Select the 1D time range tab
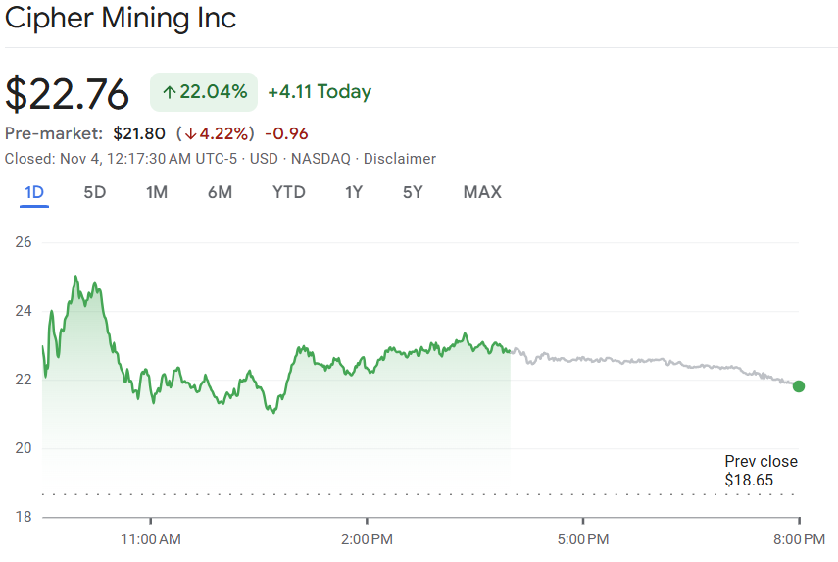The width and height of the screenshot is (838, 562). pyautogui.click(x=34, y=192)
